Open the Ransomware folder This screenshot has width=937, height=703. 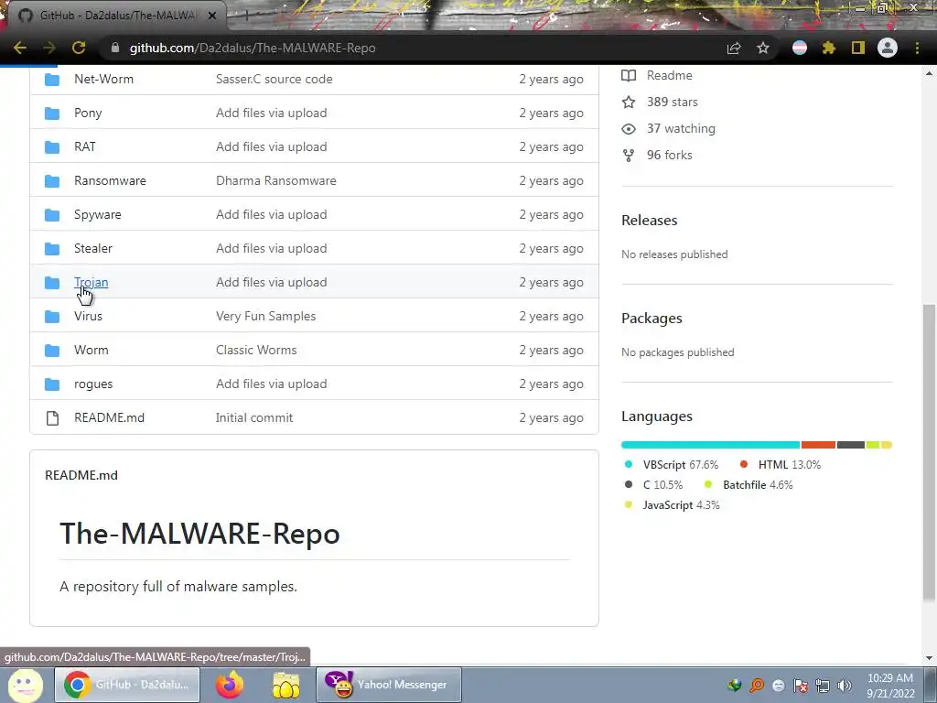click(x=110, y=180)
